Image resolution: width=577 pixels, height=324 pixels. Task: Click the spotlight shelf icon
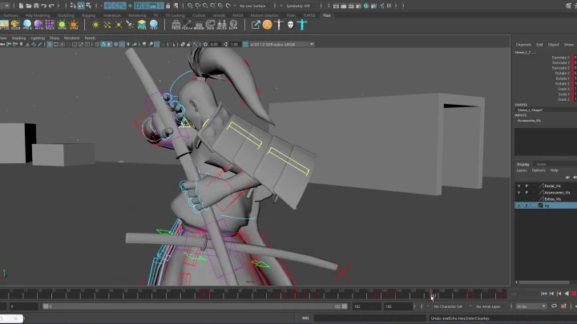pyautogui.click(x=130, y=25)
